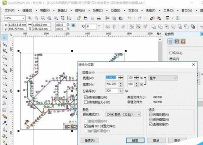This screenshot has width=203, height=145.
Task: Open the CMYK 颜色 mode dropdown
Action: [139, 114]
